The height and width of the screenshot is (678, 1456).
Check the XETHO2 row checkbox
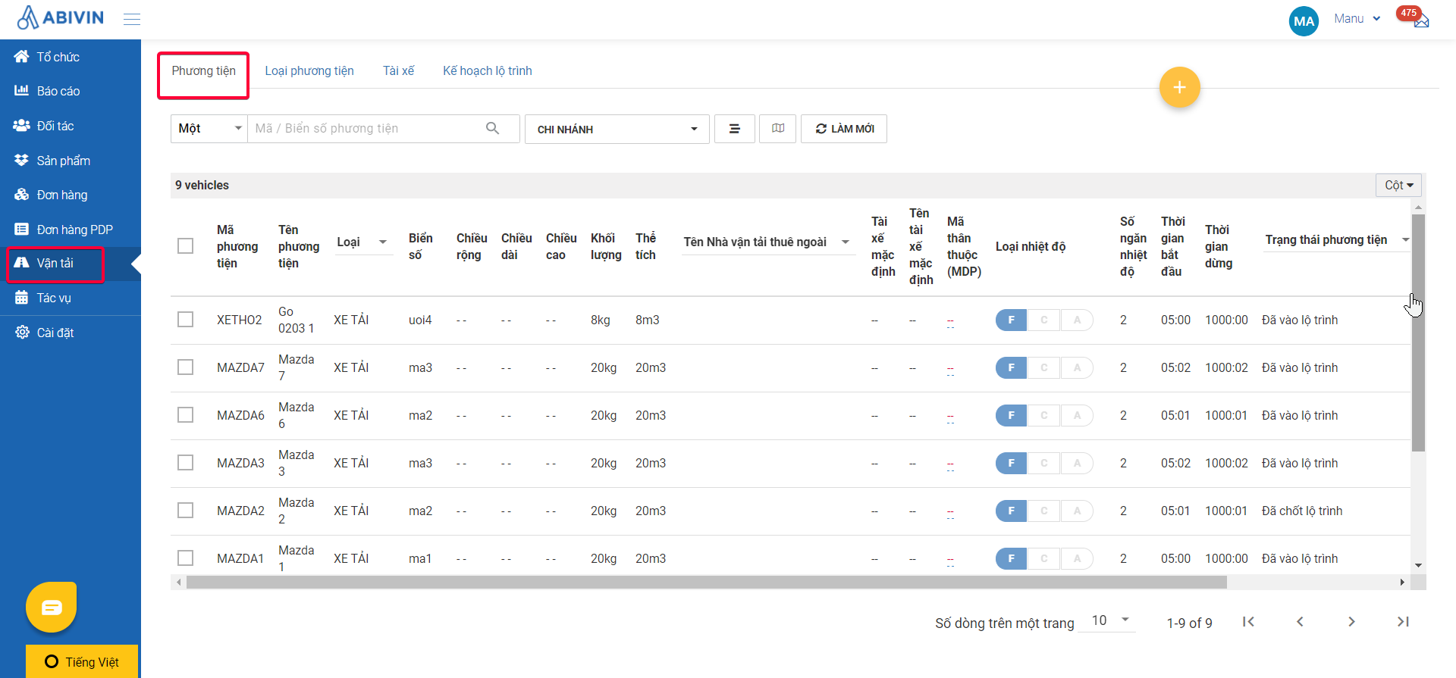point(185,320)
